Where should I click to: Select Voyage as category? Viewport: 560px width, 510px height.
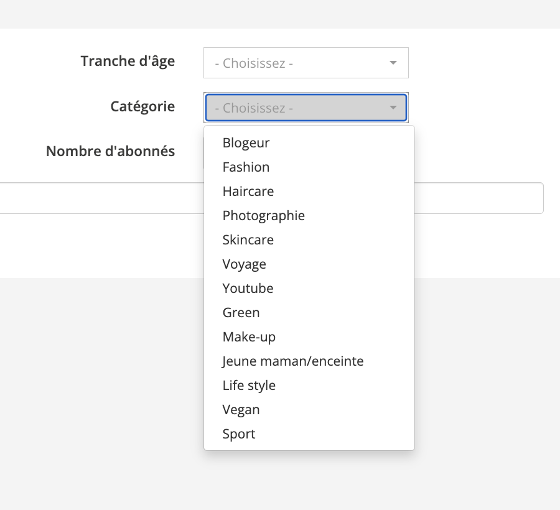[245, 264]
